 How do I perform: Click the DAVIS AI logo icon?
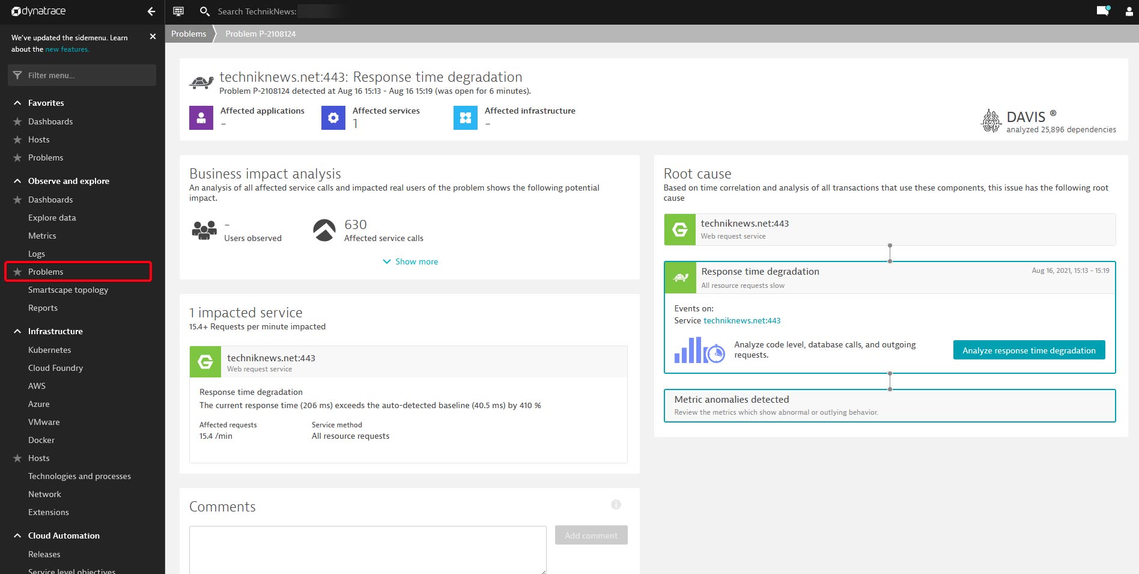click(991, 121)
